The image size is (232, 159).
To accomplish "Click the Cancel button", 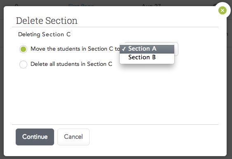I will 73,137.
